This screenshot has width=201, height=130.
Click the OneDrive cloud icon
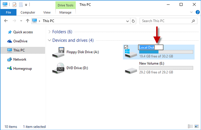9,41
